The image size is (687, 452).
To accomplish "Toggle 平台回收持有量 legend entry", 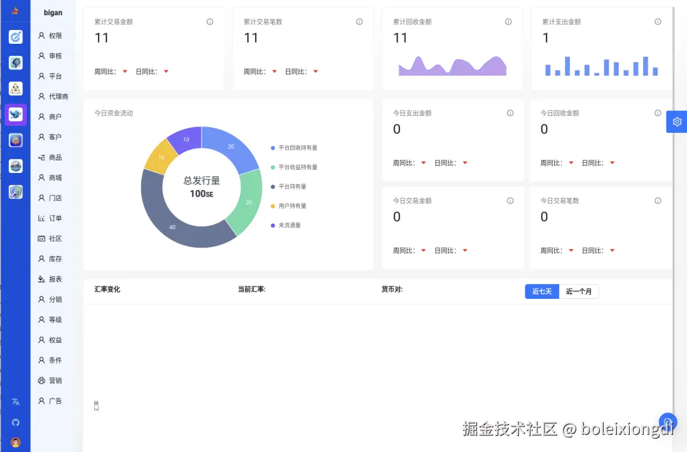I will [294, 148].
